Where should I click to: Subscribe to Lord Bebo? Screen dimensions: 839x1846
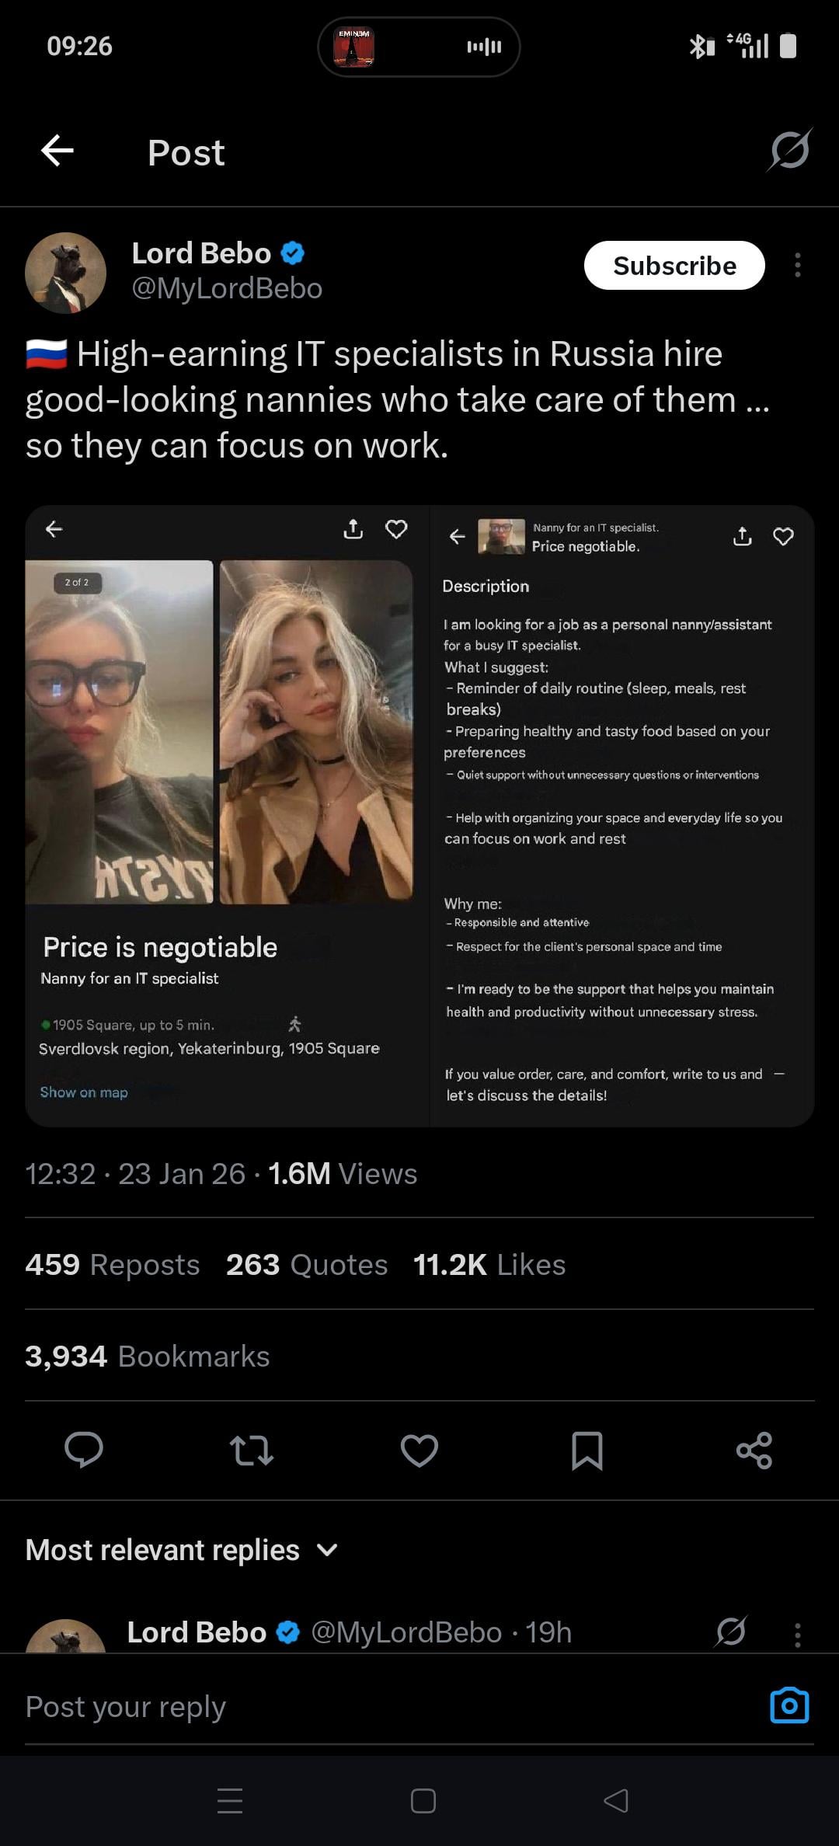(674, 266)
